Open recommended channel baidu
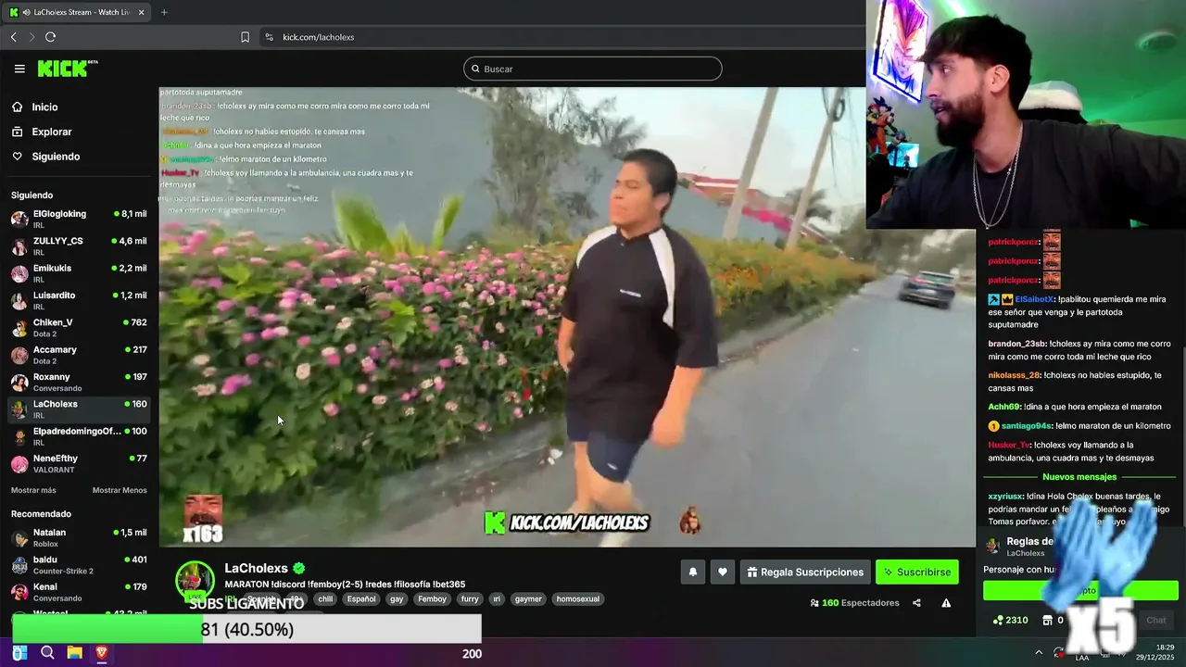The height and width of the screenshot is (667, 1186). pyautogui.click(x=79, y=565)
